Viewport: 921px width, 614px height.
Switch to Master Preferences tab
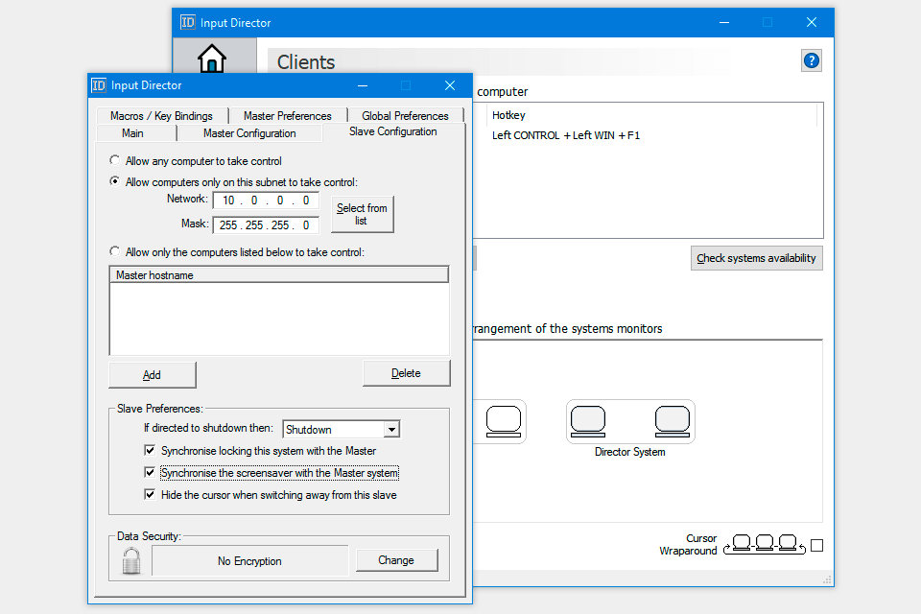pyautogui.click(x=287, y=116)
